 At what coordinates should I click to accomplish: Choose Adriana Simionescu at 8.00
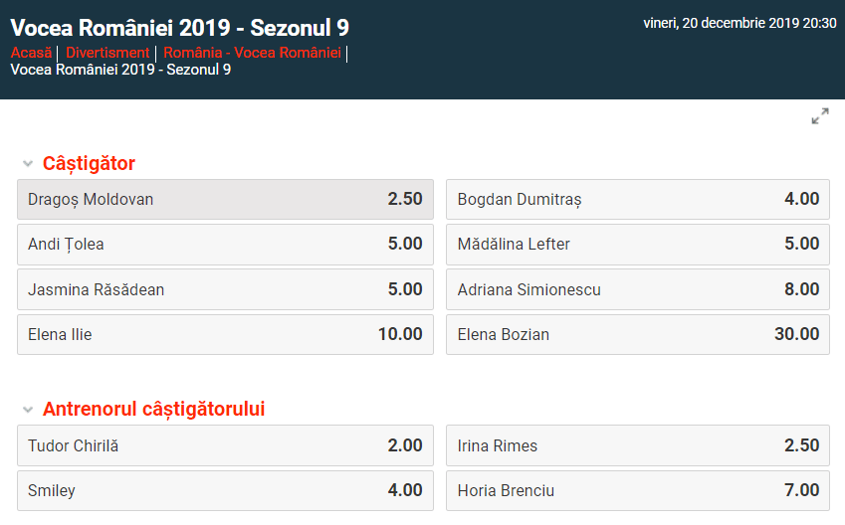[638, 289]
